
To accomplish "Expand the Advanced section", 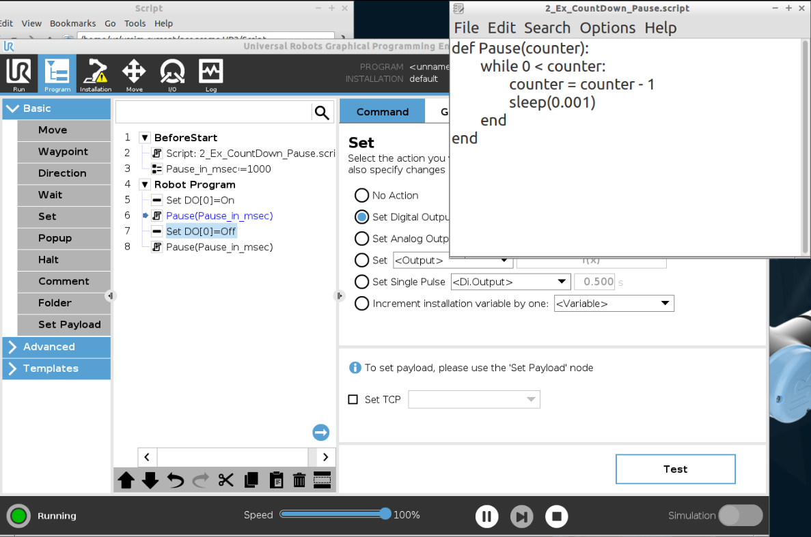I will click(x=57, y=347).
